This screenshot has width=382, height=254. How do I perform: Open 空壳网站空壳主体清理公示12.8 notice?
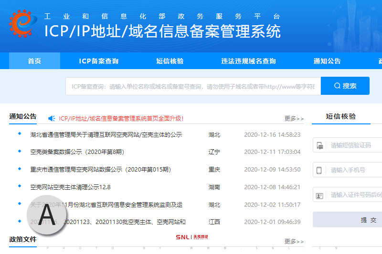click(70, 187)
